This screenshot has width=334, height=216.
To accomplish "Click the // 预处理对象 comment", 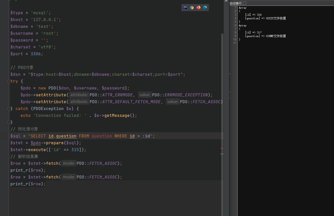I will click(24, 129).
